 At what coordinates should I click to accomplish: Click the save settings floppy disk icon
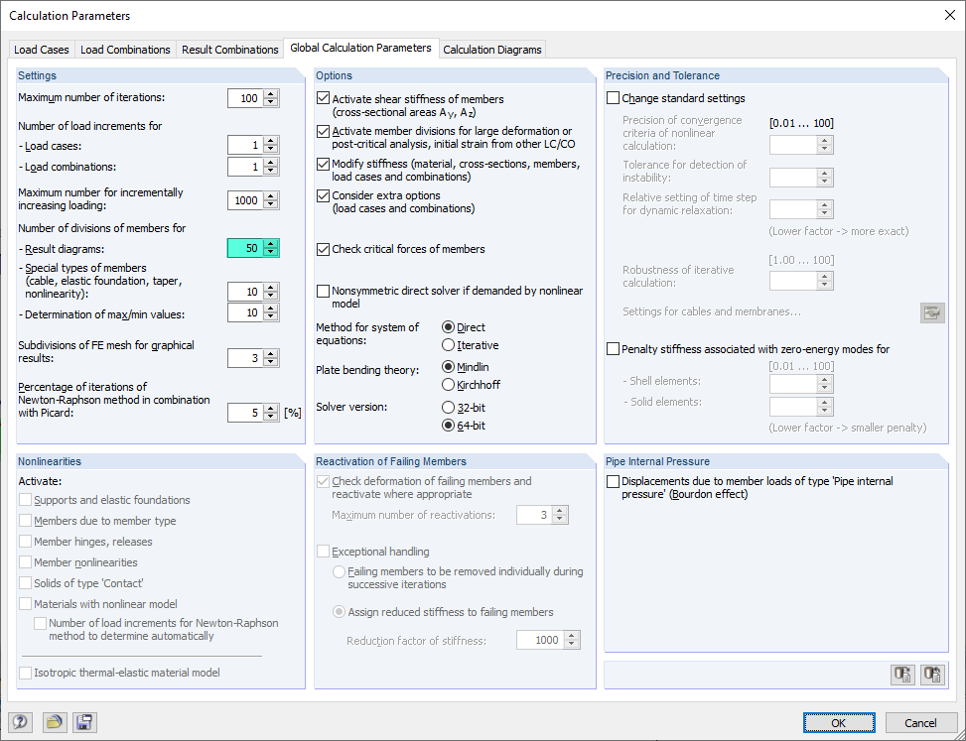[x=84, y=722]
